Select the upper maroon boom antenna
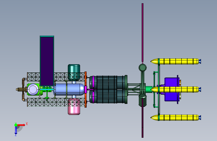 (x=143, y=33)
